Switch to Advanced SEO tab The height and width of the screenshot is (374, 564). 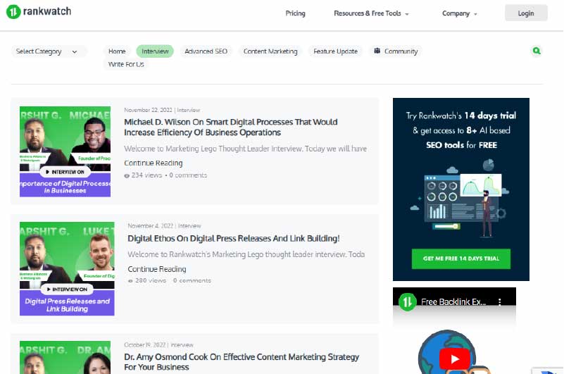click(x=206, y=51)
